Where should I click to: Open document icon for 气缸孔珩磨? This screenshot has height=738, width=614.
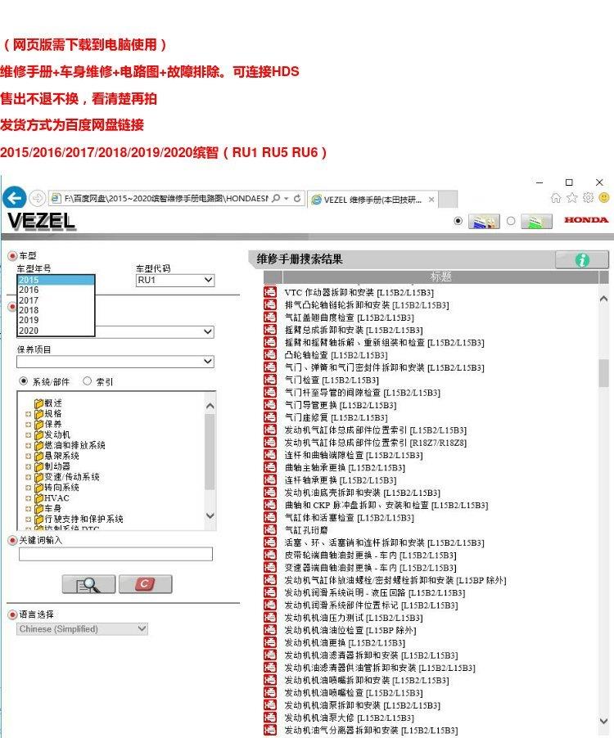[270, 529]
